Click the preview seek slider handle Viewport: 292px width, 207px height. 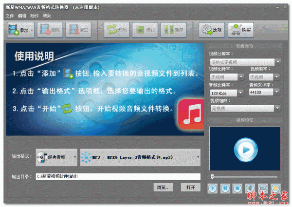212,177
